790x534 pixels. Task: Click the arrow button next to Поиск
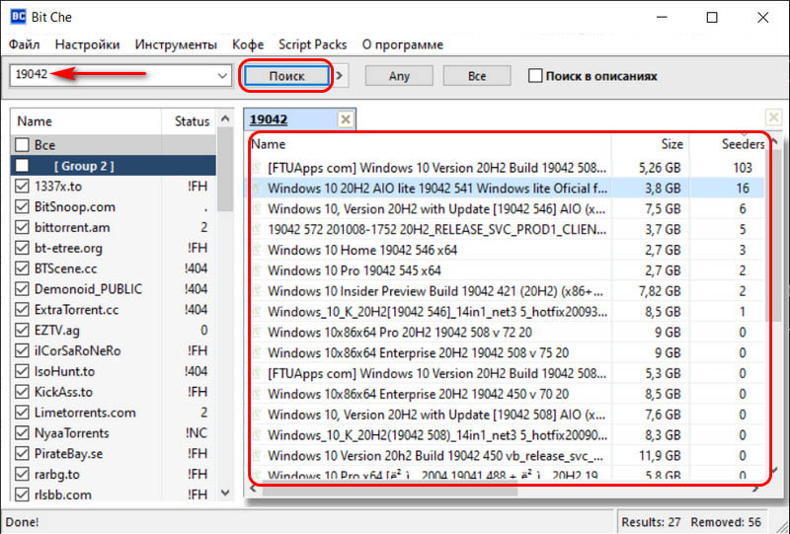(x=340, y=76)
